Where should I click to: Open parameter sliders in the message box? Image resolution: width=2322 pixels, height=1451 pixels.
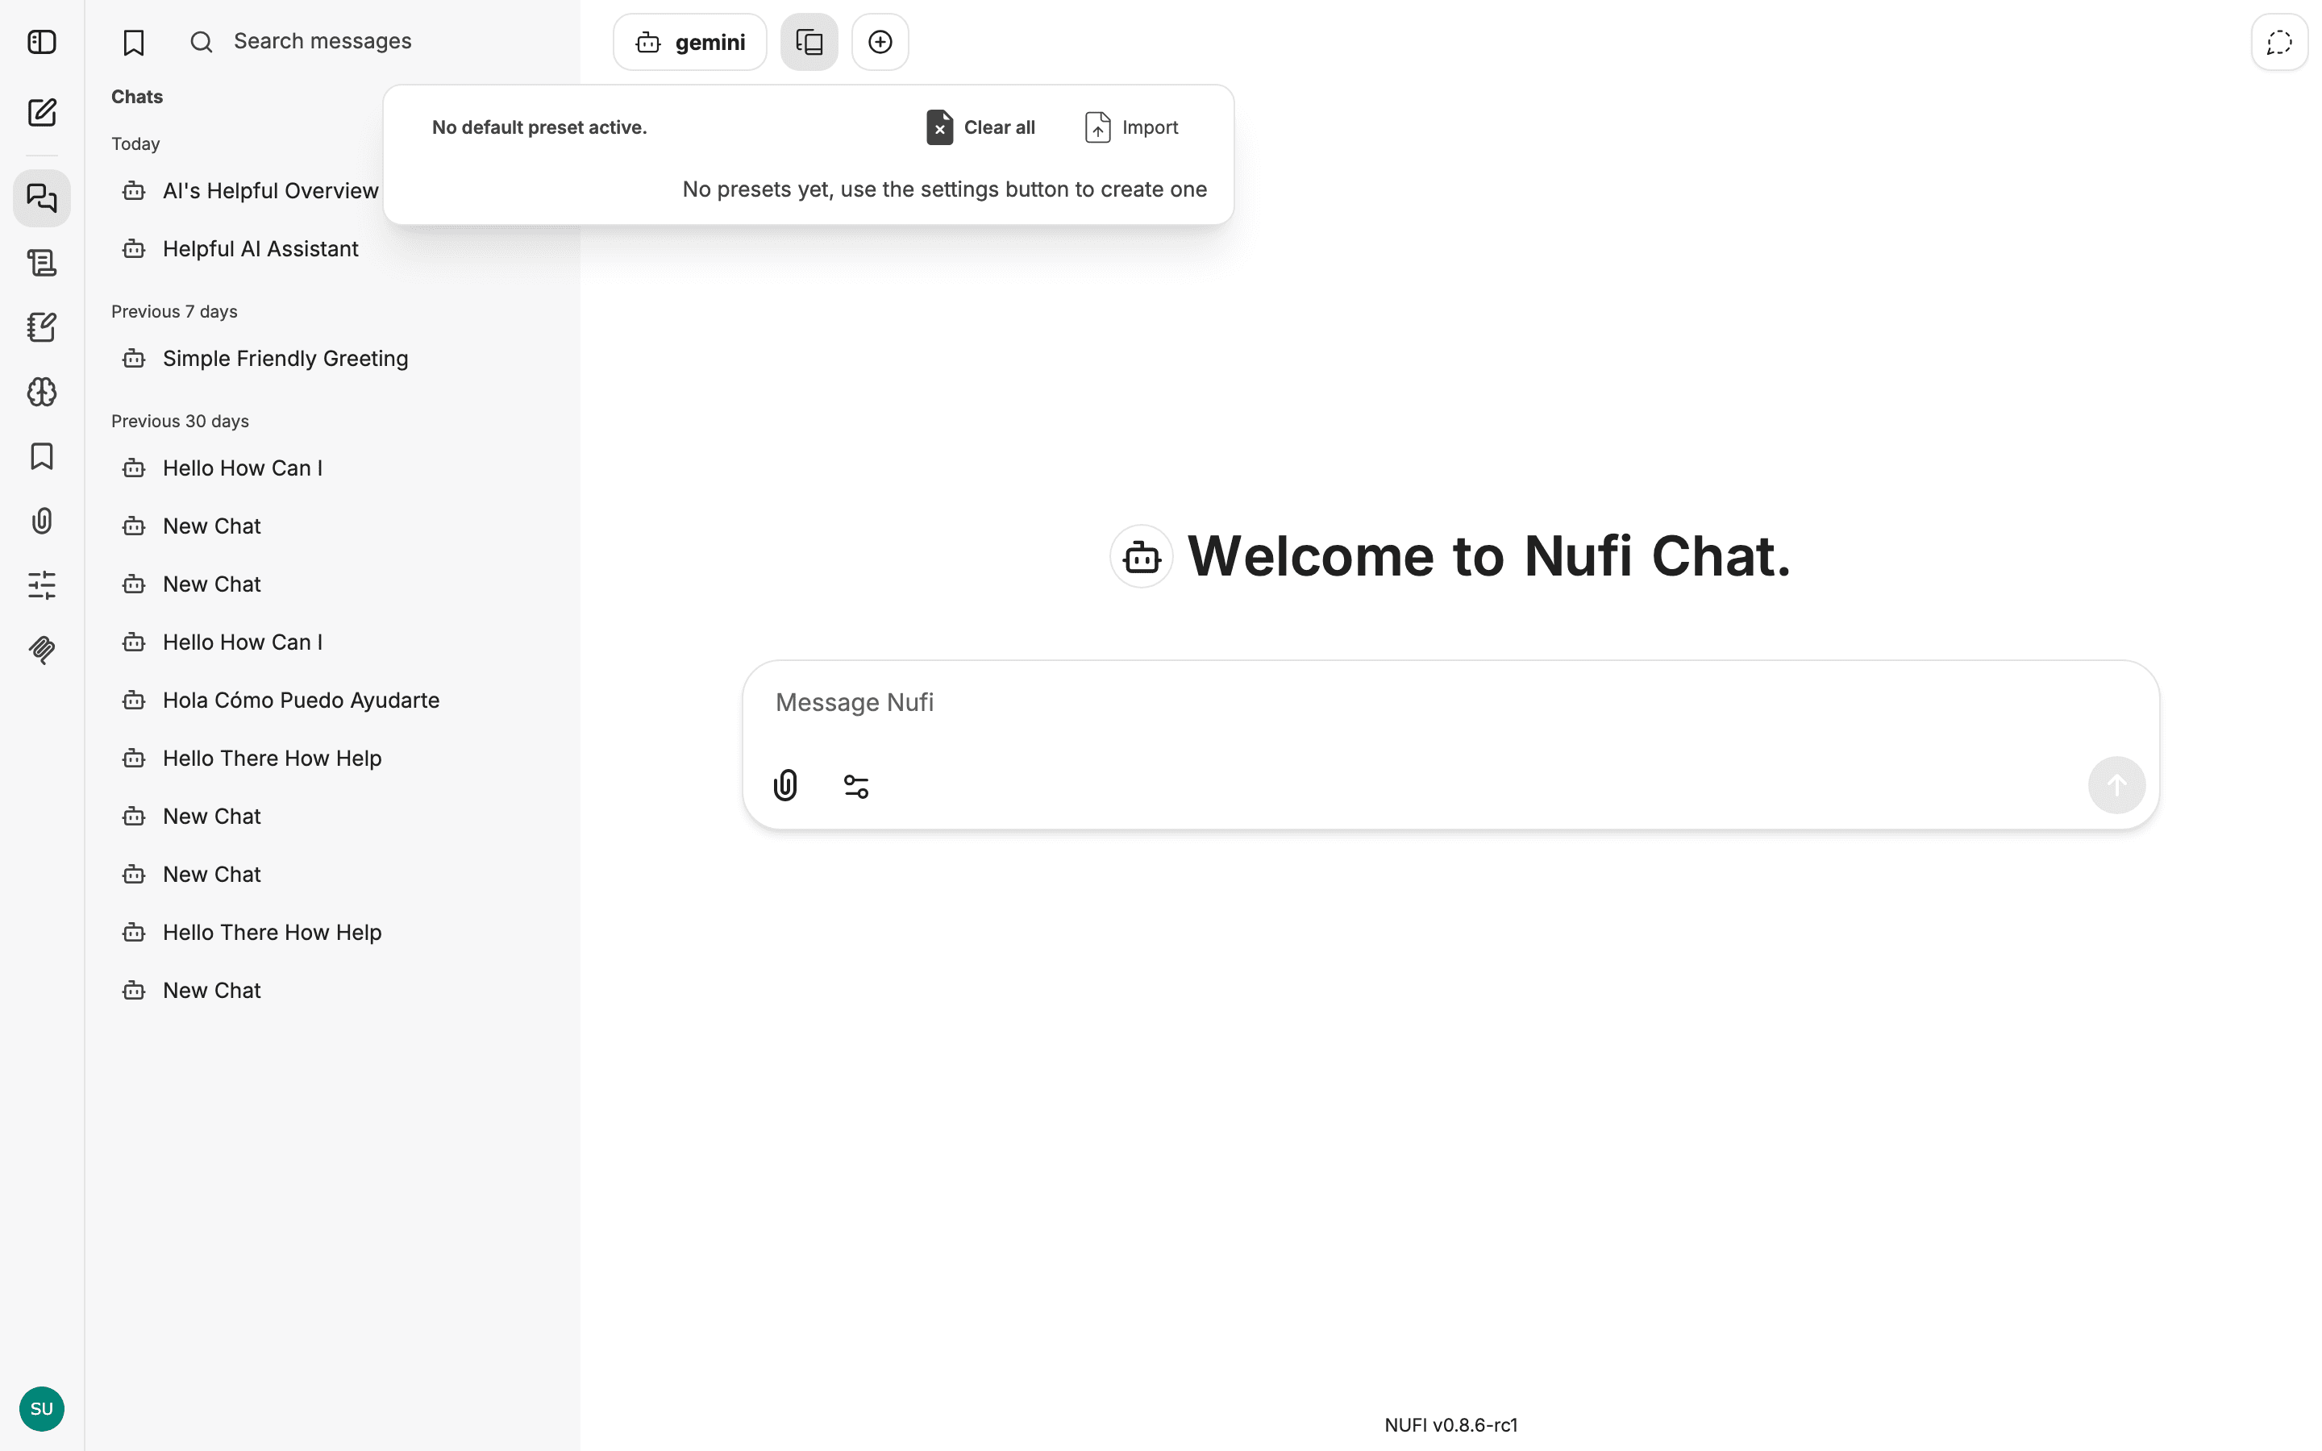(856, 786)
